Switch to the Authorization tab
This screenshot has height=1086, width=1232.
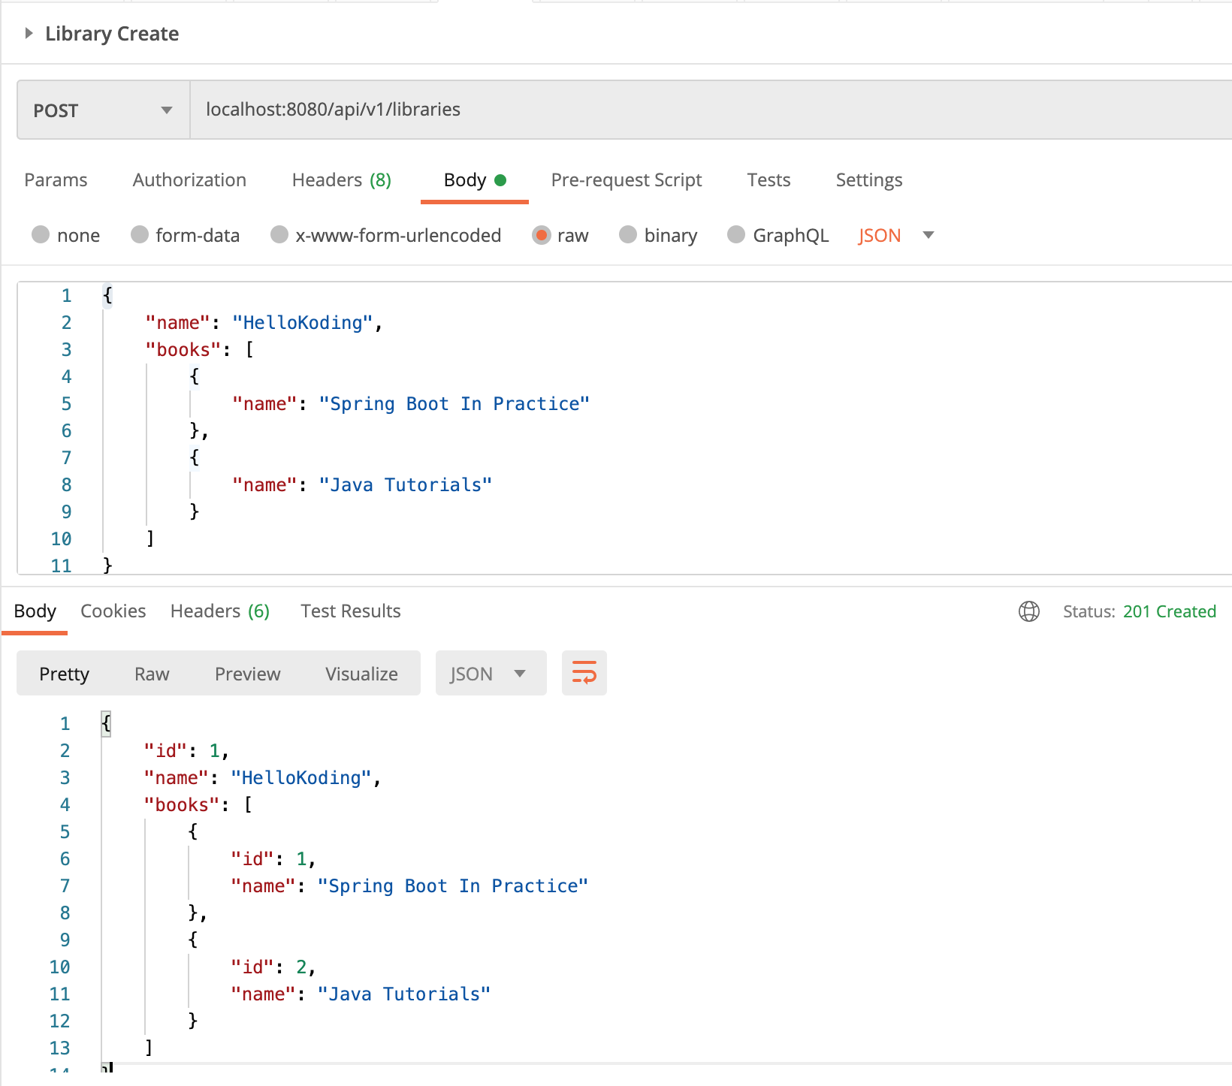tap(189, 179)
